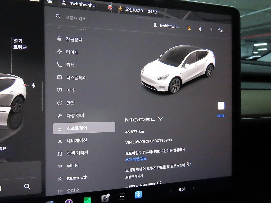Open the 디스플레이 (Display) settings menu
The height and width of the screenshot is (203, 271).
(72, 78)
